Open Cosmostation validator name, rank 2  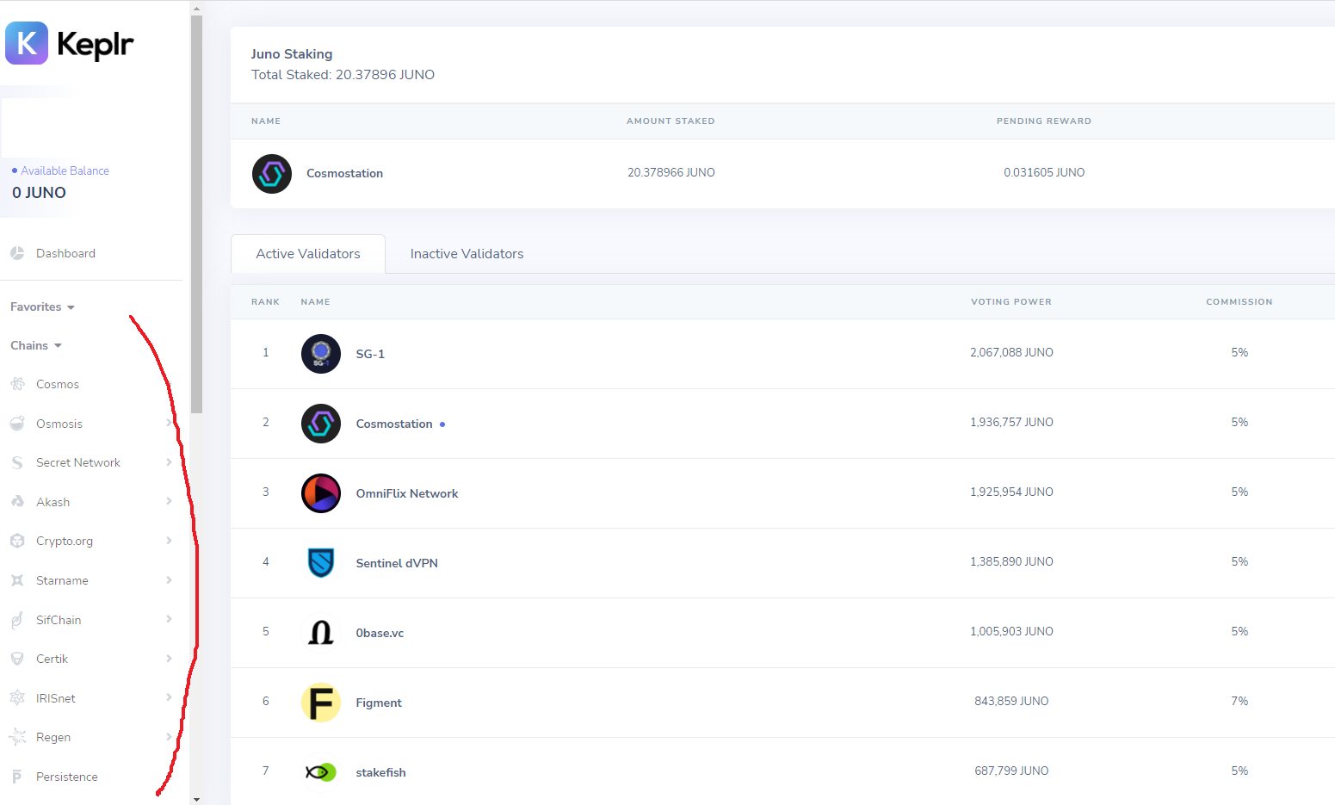tap(394, 424)
